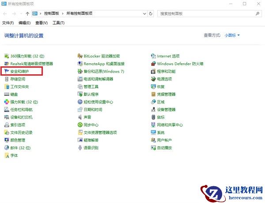This screenshot has width=265, height=203.
Task: Expand the chevron before 控制面板 in breadcrumb
Action: tap(40, 14)
